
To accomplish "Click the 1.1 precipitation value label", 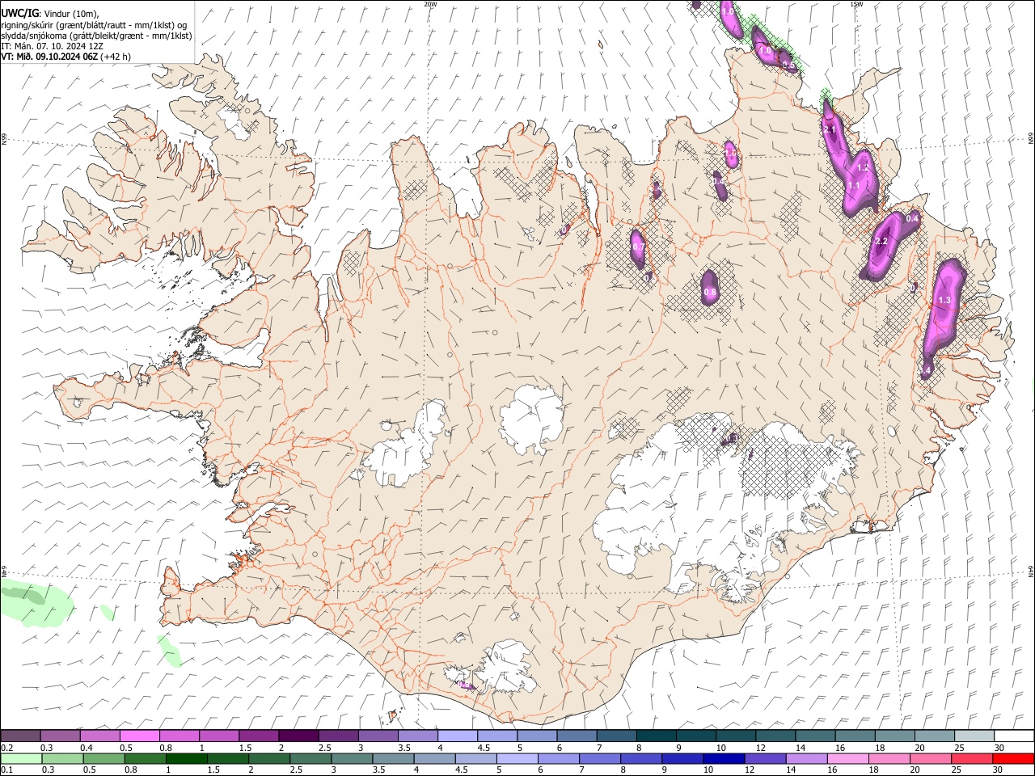I will [x=854, y=186].
